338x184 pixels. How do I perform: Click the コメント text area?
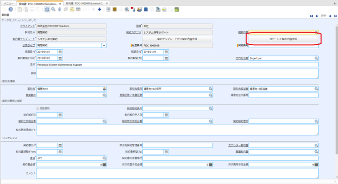coord(177,173)
